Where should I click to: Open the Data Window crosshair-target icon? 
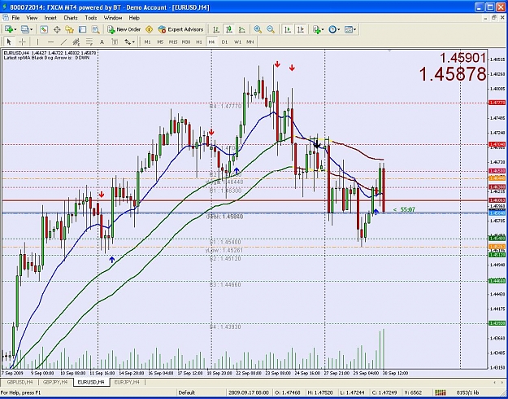tap(57, 29)
